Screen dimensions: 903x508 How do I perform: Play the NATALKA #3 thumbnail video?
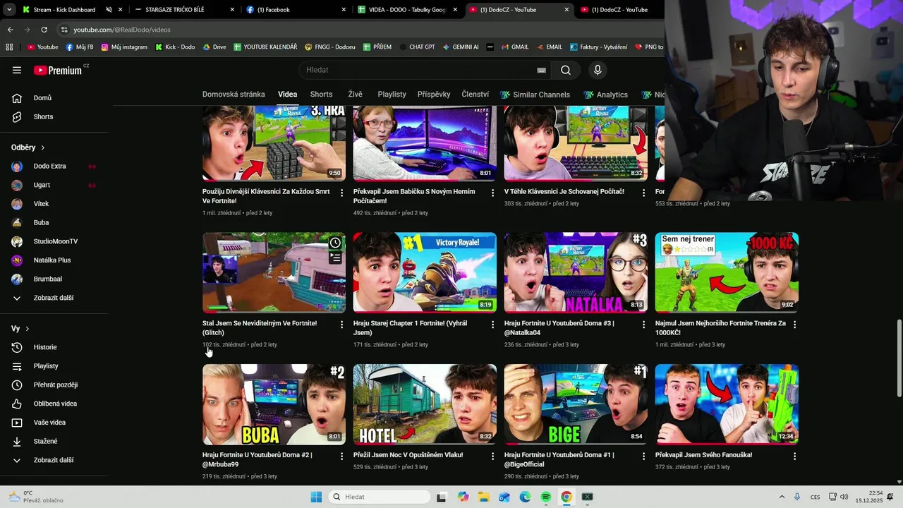click(576, 272)
